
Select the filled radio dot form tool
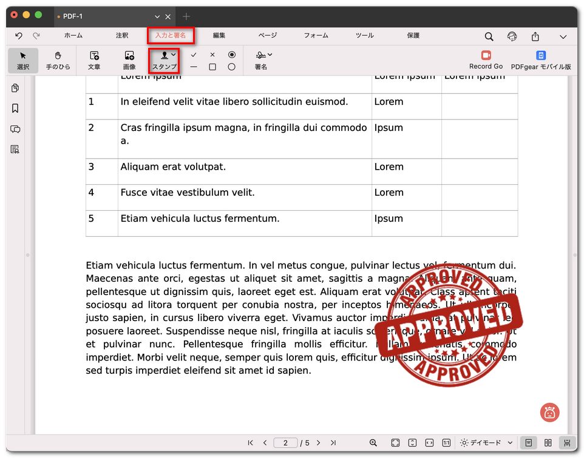point(231,55)
